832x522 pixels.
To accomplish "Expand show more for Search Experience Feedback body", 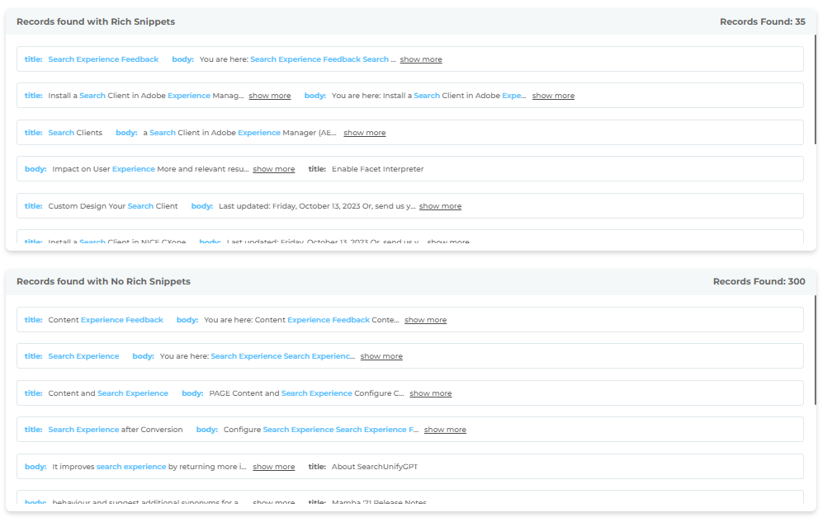I will coord(421,59).
